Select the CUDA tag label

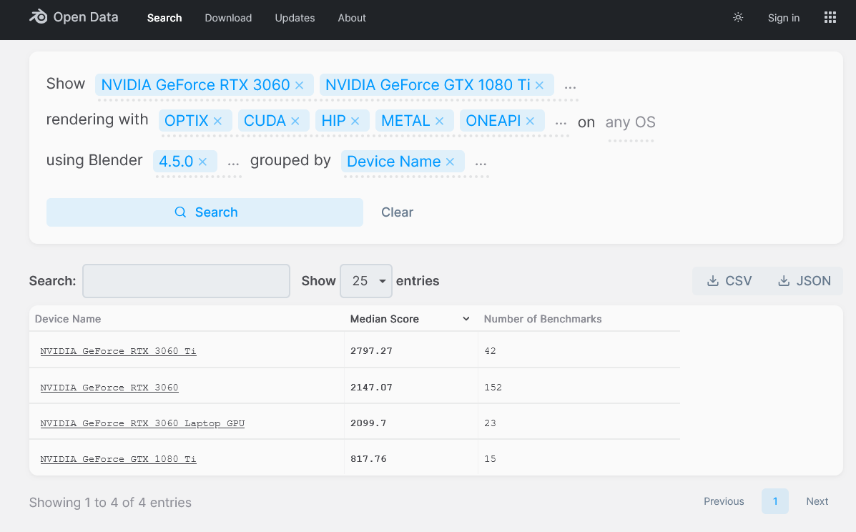click(265, 121)
